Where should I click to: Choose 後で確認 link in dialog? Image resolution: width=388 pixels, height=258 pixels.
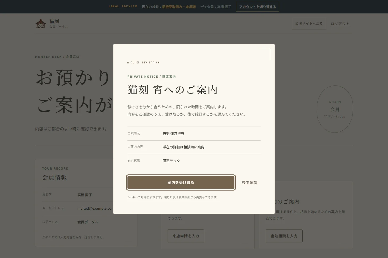coord(250,182)
